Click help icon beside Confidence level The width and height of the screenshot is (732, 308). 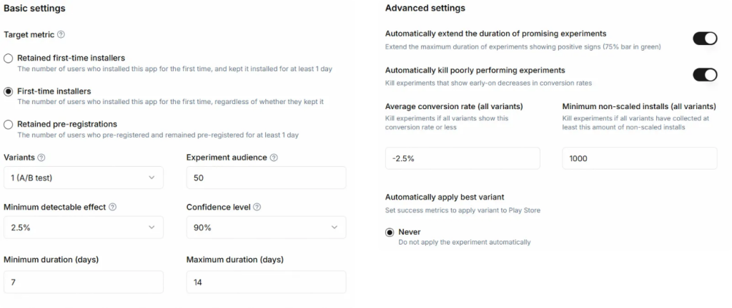pos(257,207)
